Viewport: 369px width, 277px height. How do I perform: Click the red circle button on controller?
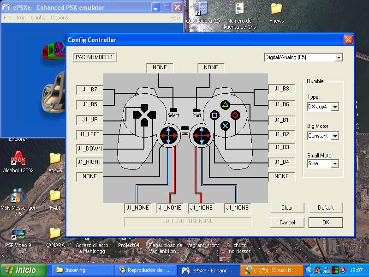(235, 115)
